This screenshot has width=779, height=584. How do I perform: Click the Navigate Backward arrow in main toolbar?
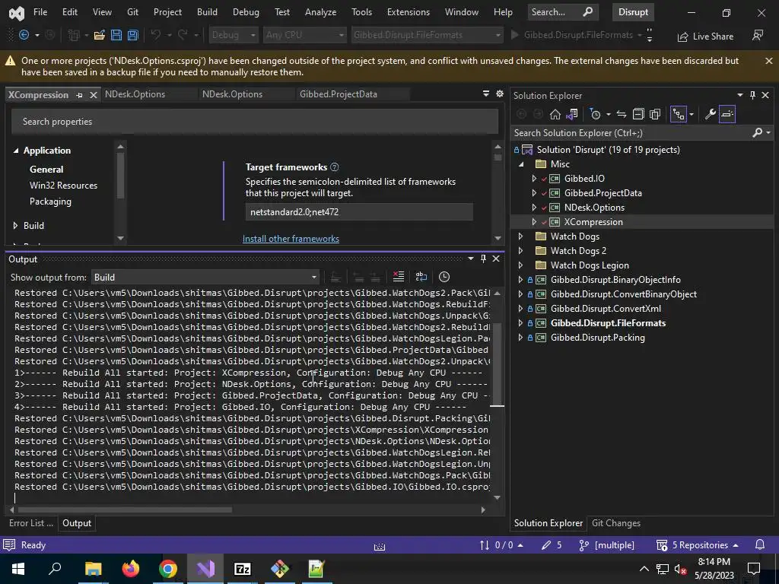(x=24, y=35)
